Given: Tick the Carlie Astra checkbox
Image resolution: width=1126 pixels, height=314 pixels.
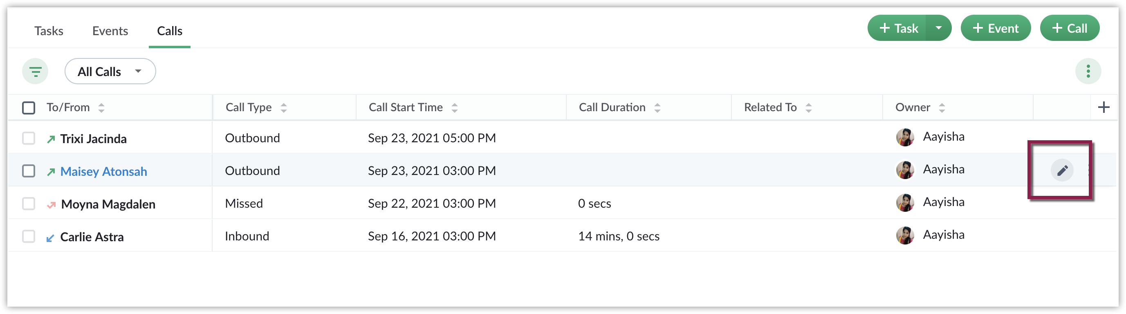Looking at the screenshot, I should coord(28,237).
